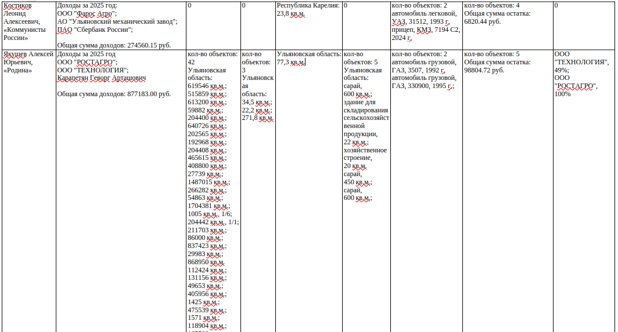Viewport: 618px width, 332px height.
Task: Click the land area "475539 кв.м.;"
Action: pos(207,310)
